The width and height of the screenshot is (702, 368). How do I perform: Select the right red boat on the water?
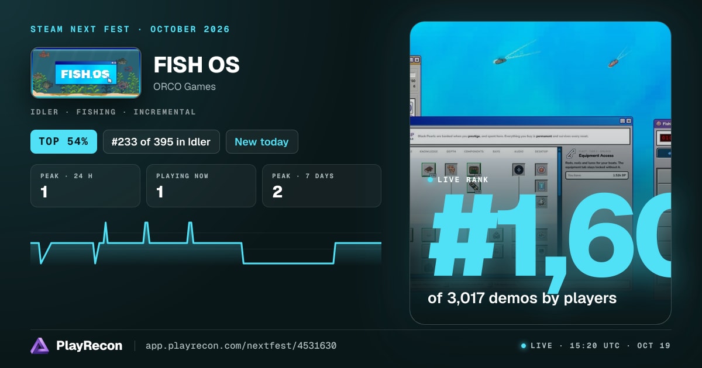tap(612, 63)
